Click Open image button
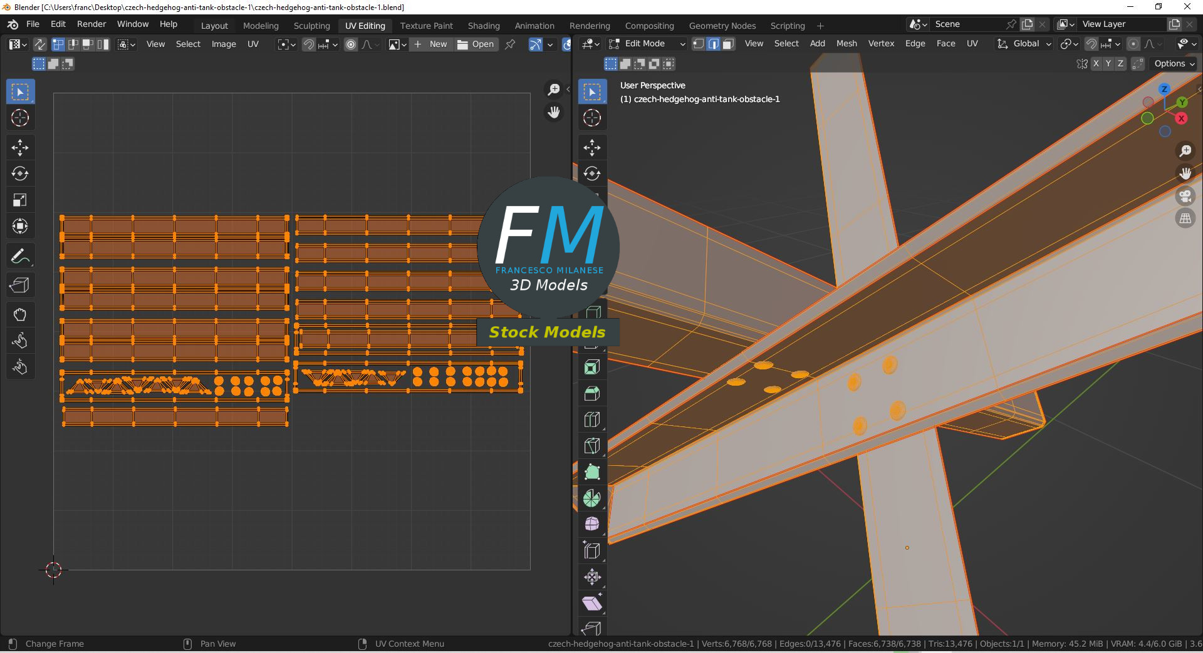Viewport: 1203px width, 653px height. pyautogui.click(x=476, y=44)
